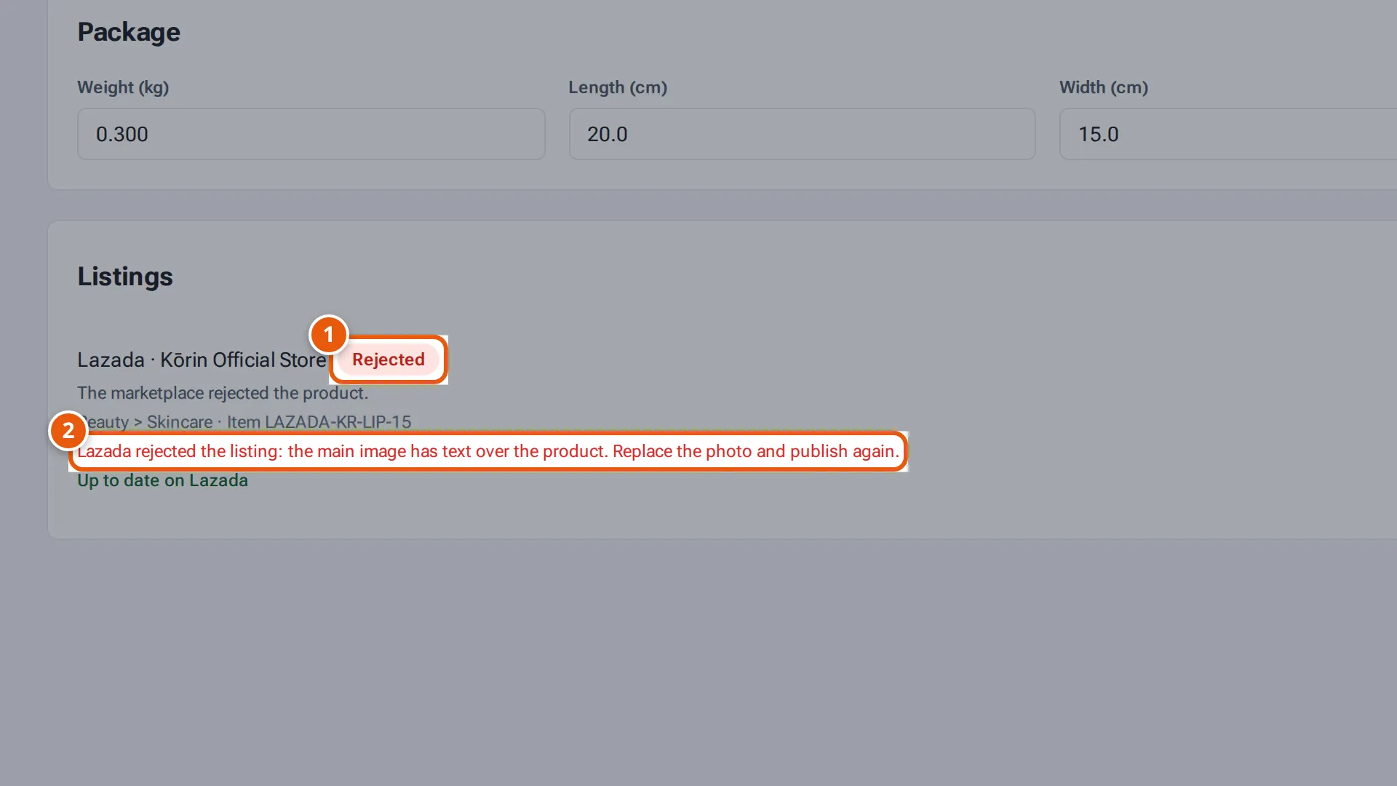Click 'The marketplace rejected the product.' text

pos(223,393)
